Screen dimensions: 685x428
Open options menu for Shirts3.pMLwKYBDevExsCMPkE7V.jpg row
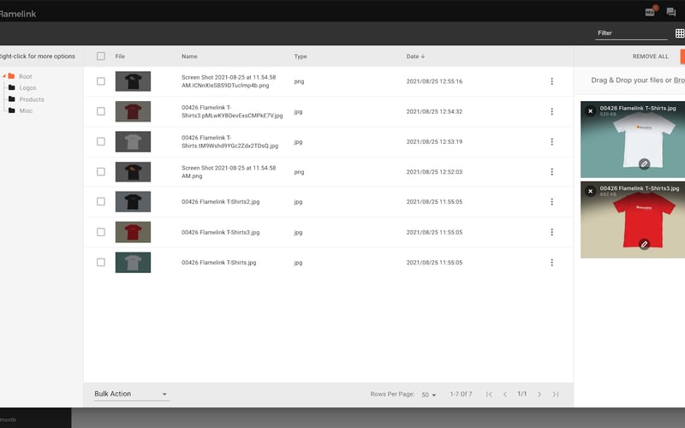click(551, 111)
